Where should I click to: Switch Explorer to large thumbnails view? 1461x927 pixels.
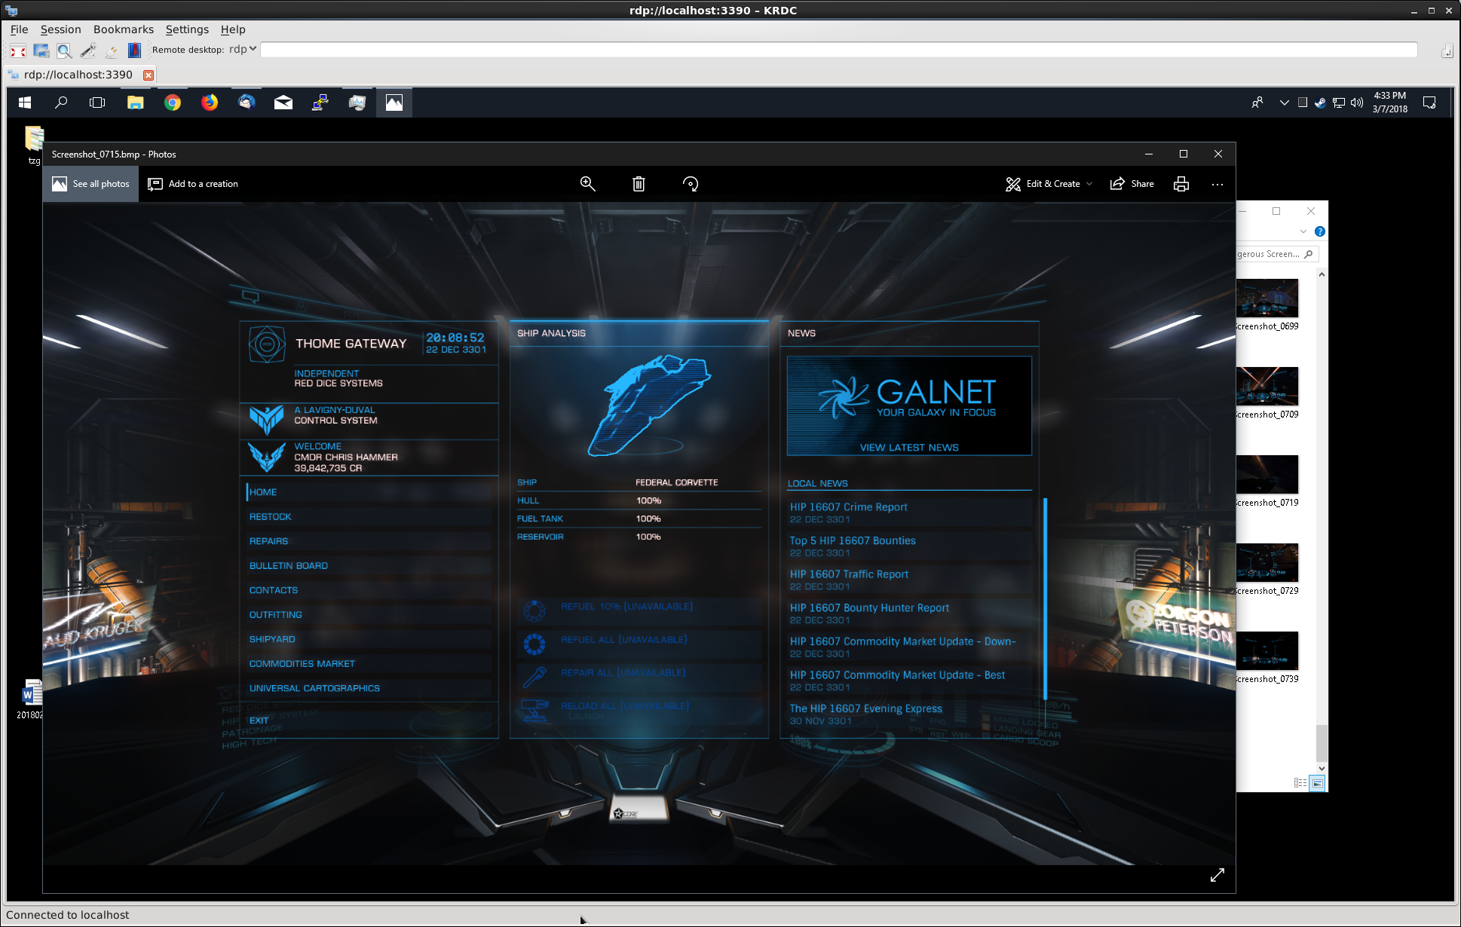tap(1317, 783)
